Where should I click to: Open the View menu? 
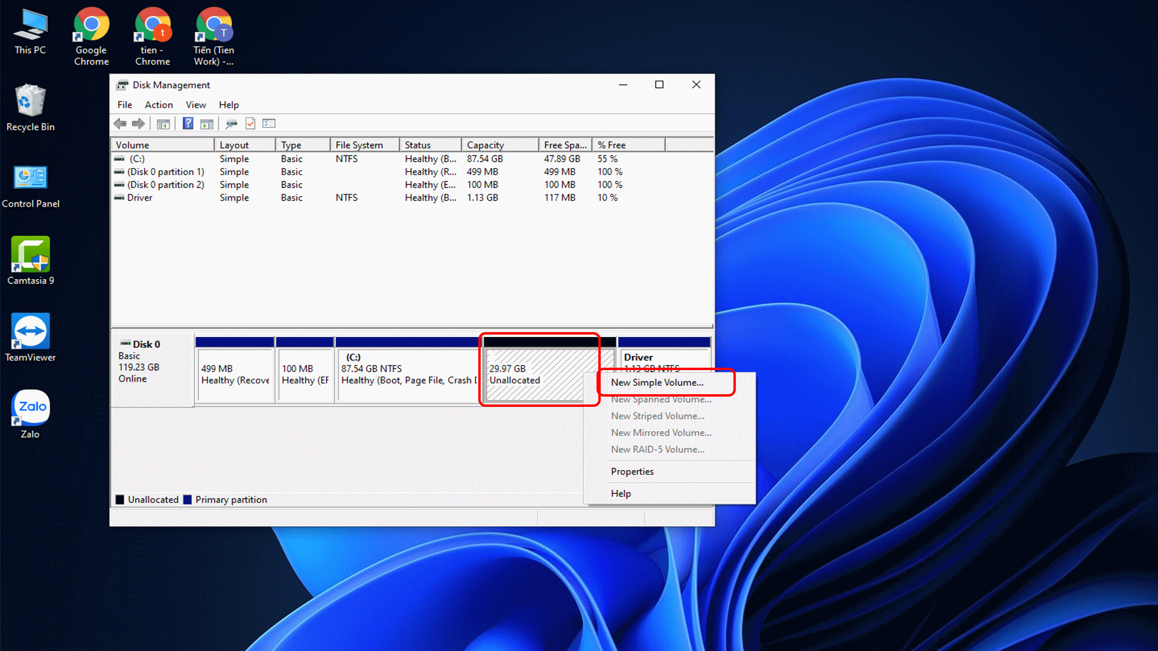point(195,105)
